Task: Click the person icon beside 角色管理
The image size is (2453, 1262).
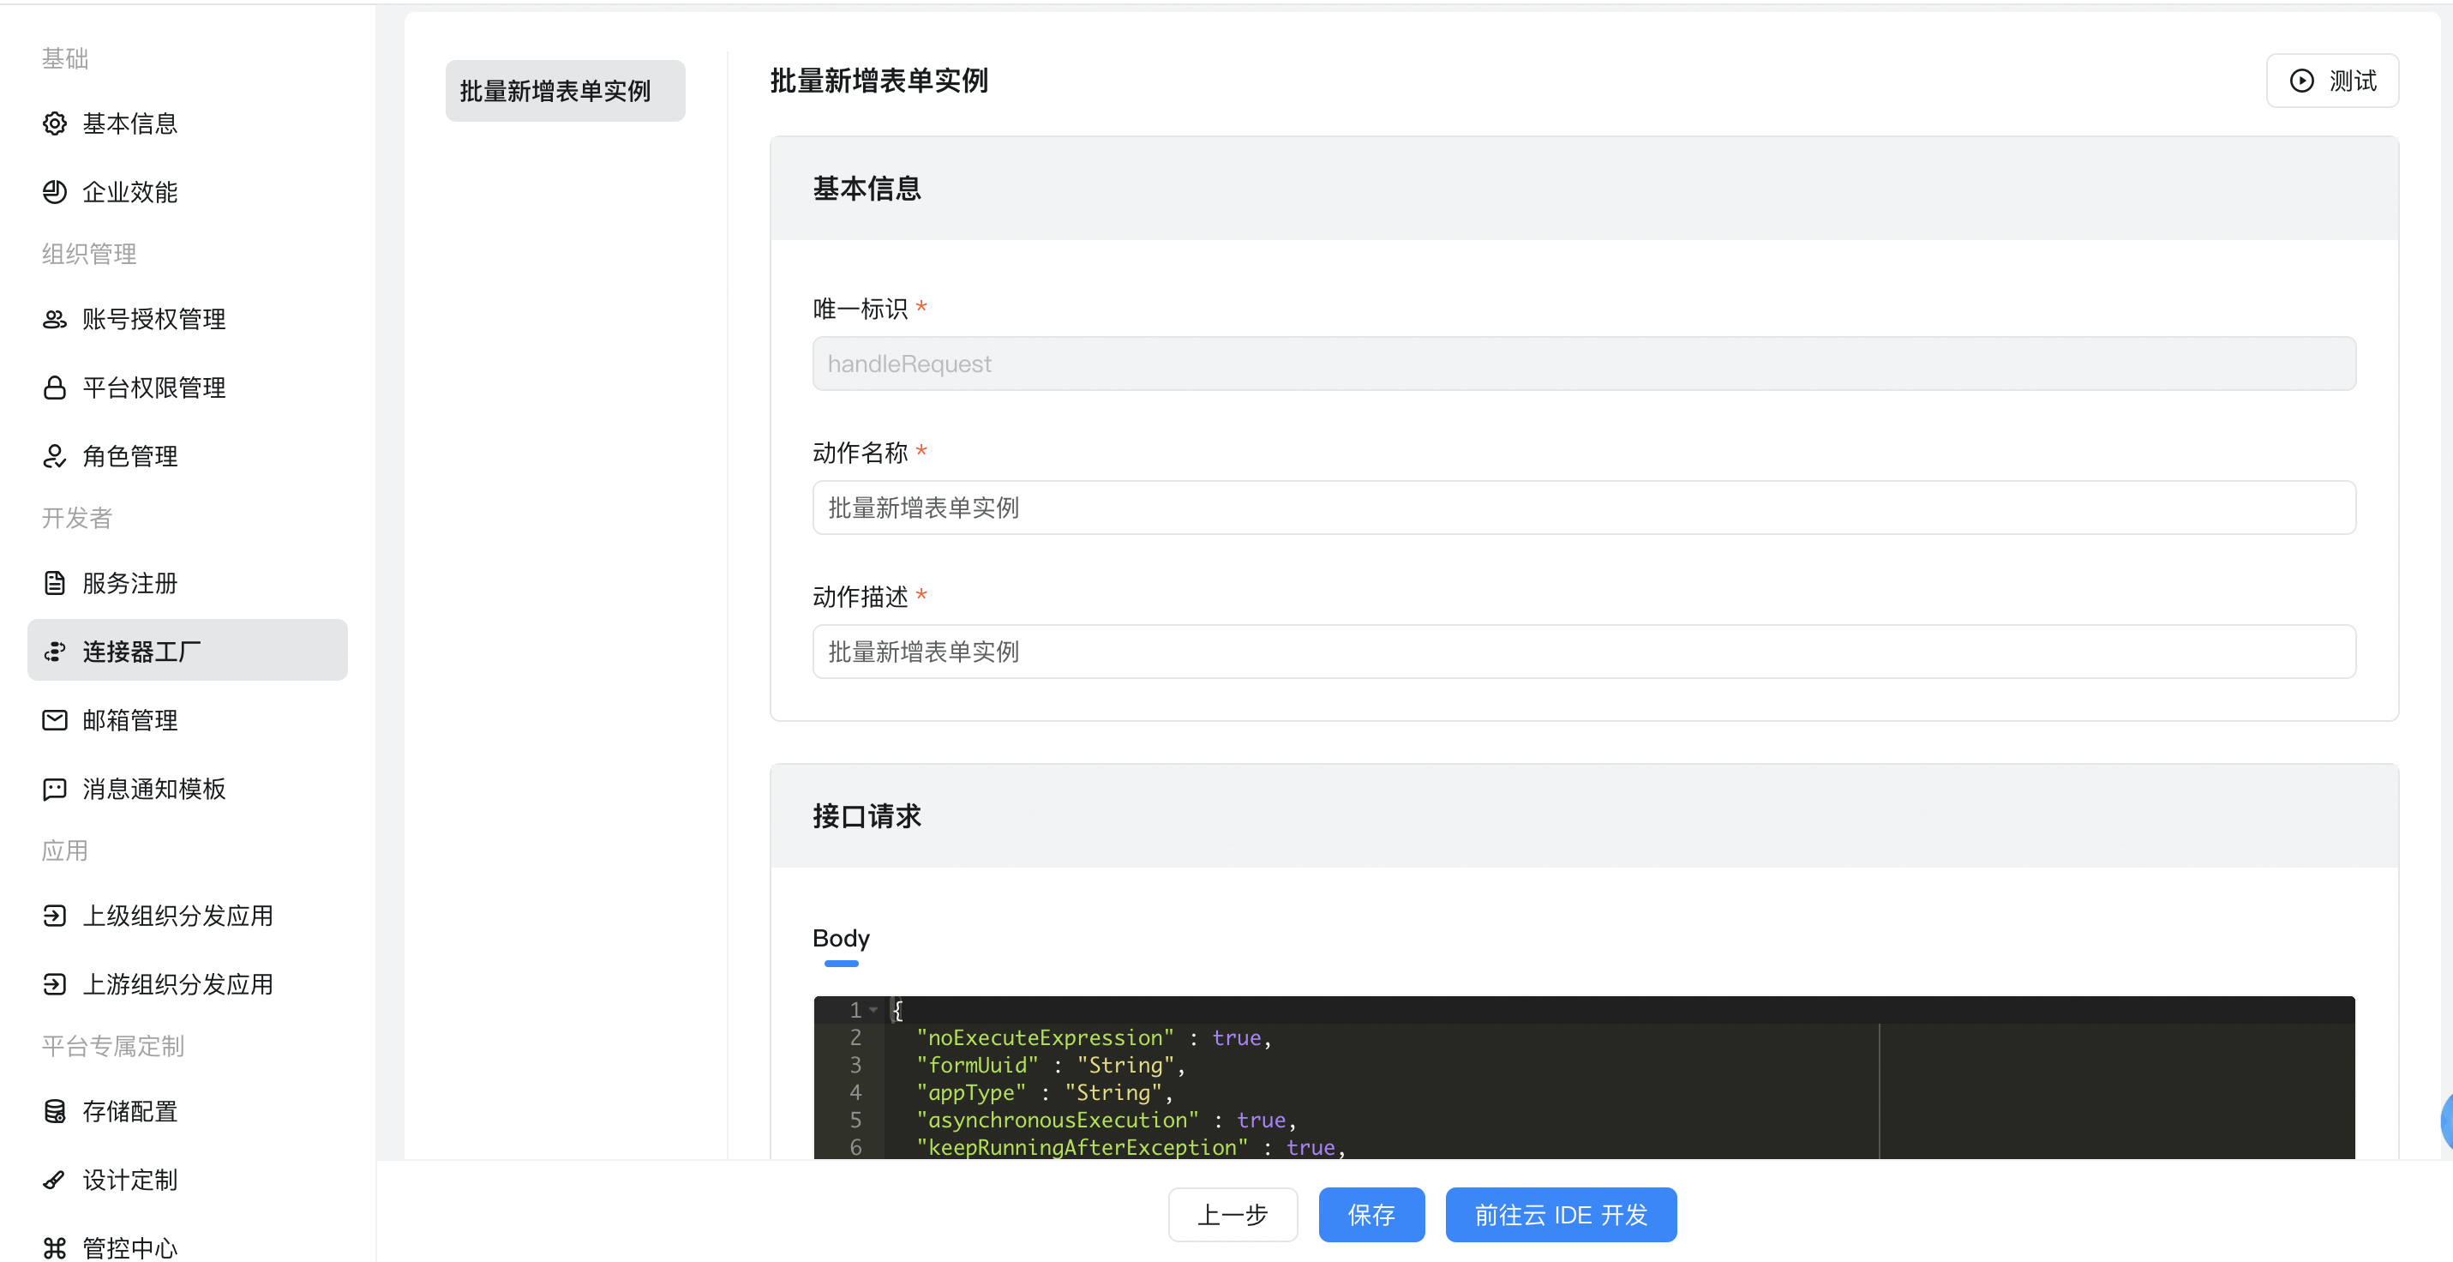Action: tap(54, 456)
